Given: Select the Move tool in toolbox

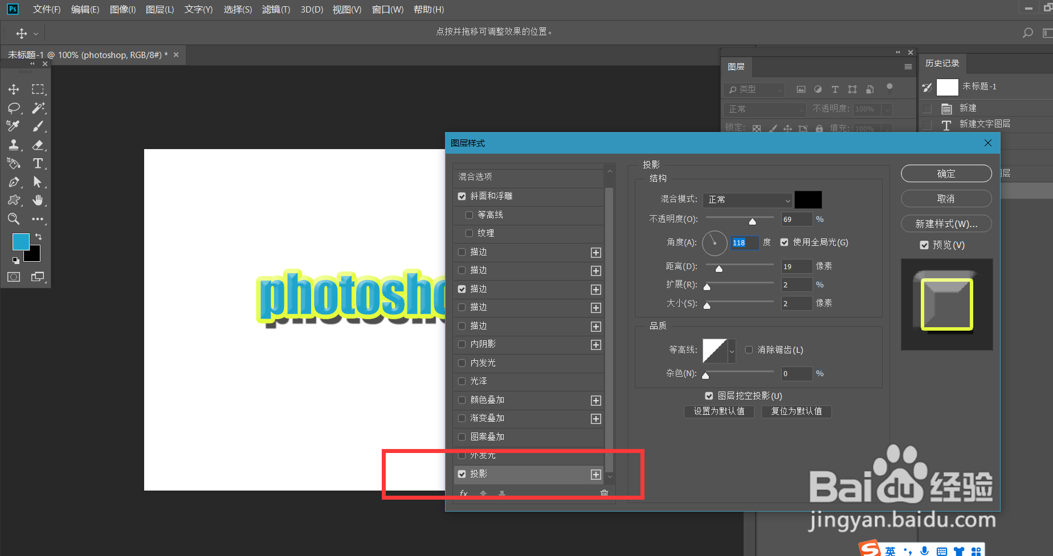Looking at the screenshot, I should click(x=14, y=89).
